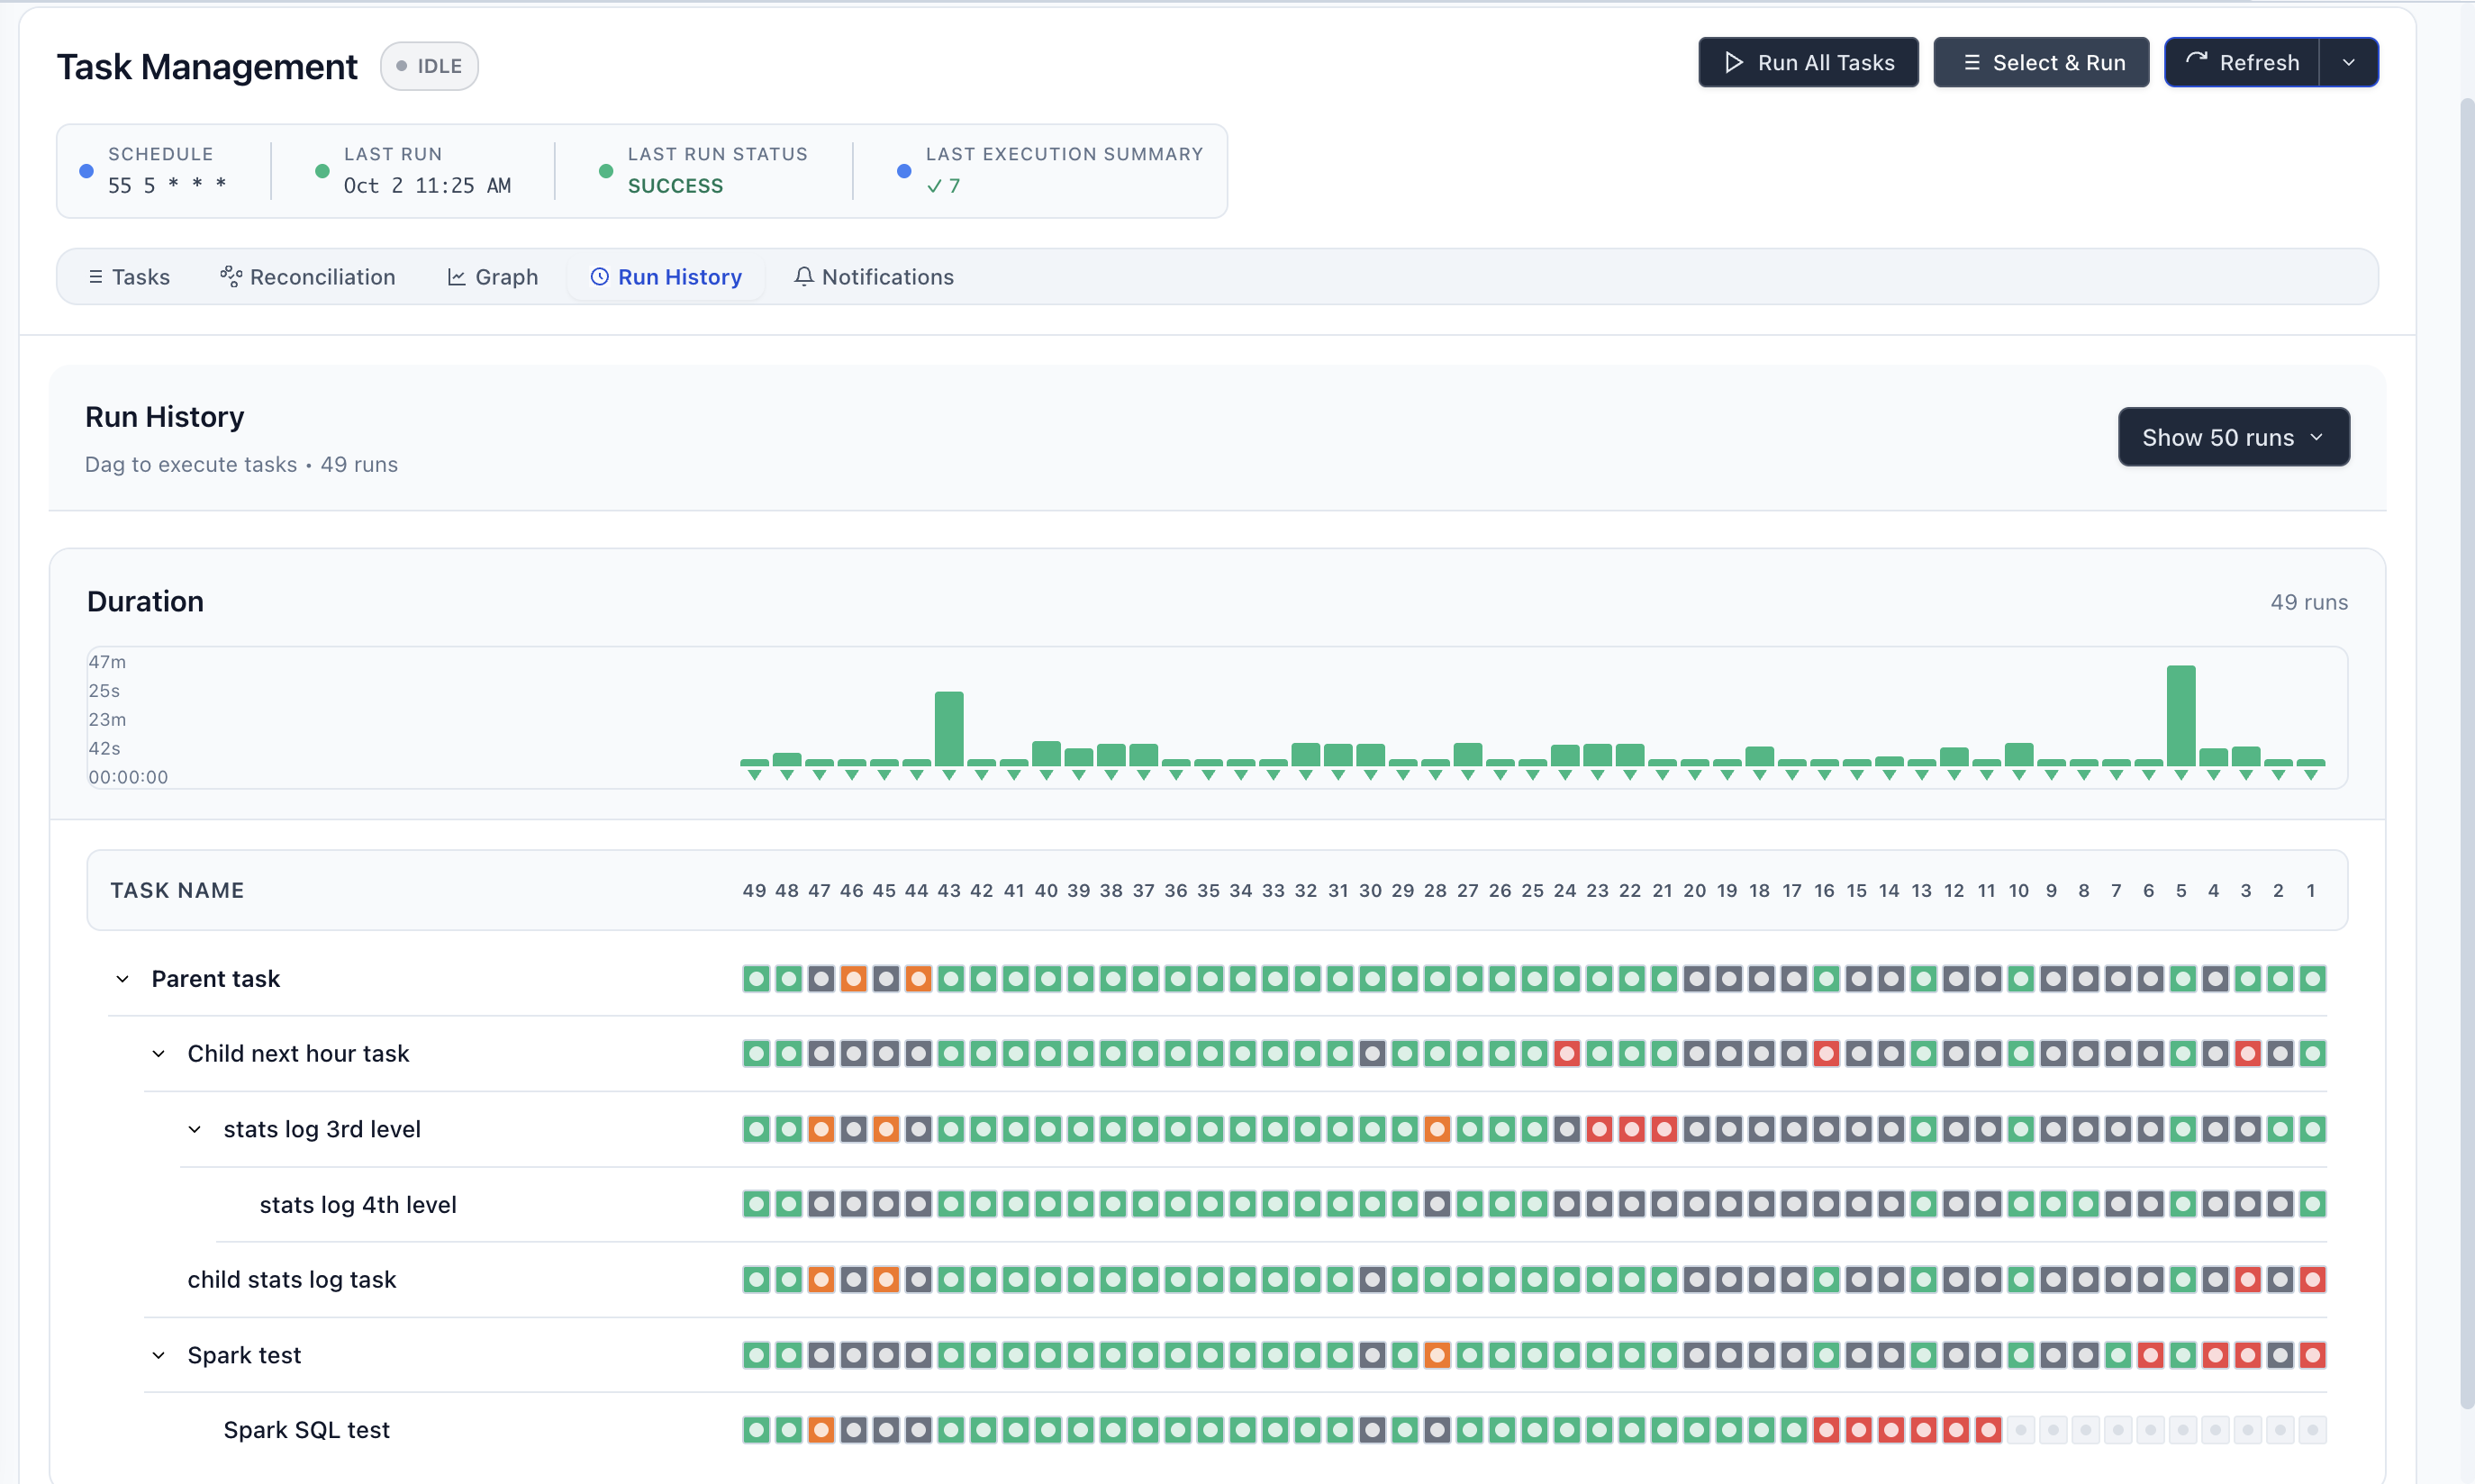Collapse stats log 3rd level row

pyautogui.click(x=194, y=1129)
